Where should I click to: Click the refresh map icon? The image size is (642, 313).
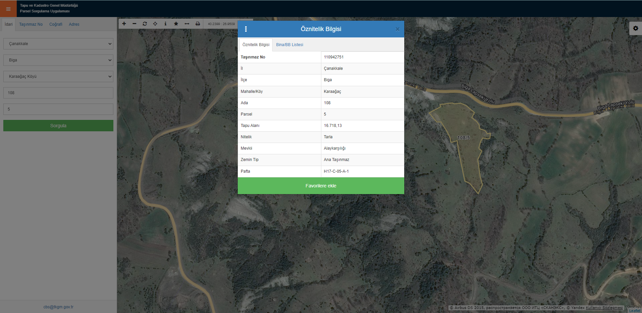tap(145, 24)
